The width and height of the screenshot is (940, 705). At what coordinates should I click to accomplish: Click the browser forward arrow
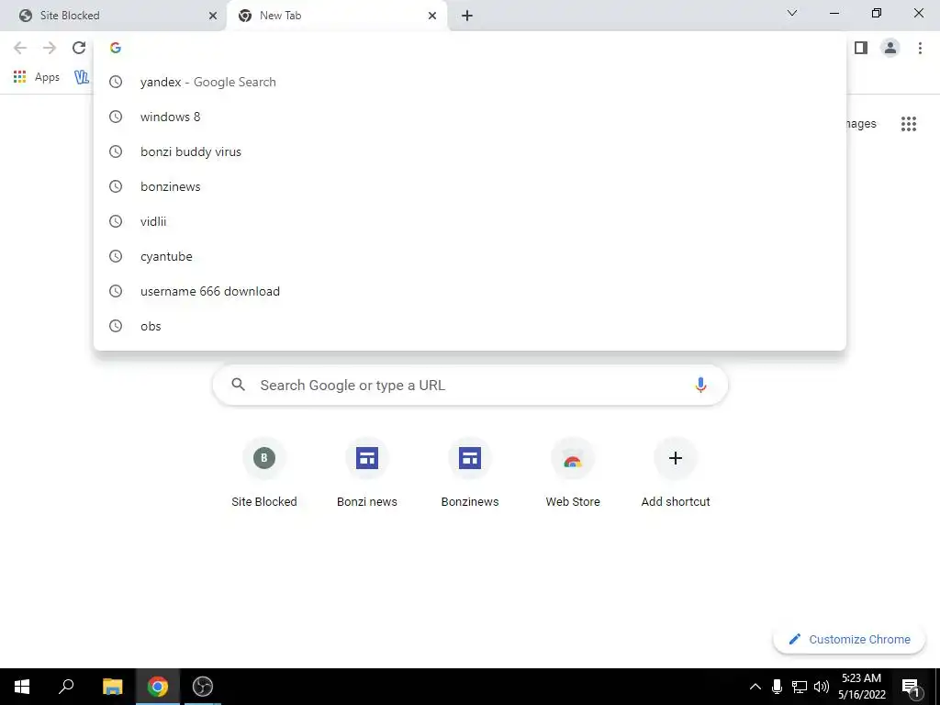coord(50,48)
